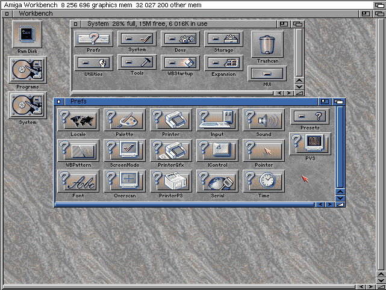Open the Locale world map icon
The image size is (386, 290).
tap(78, 120)
